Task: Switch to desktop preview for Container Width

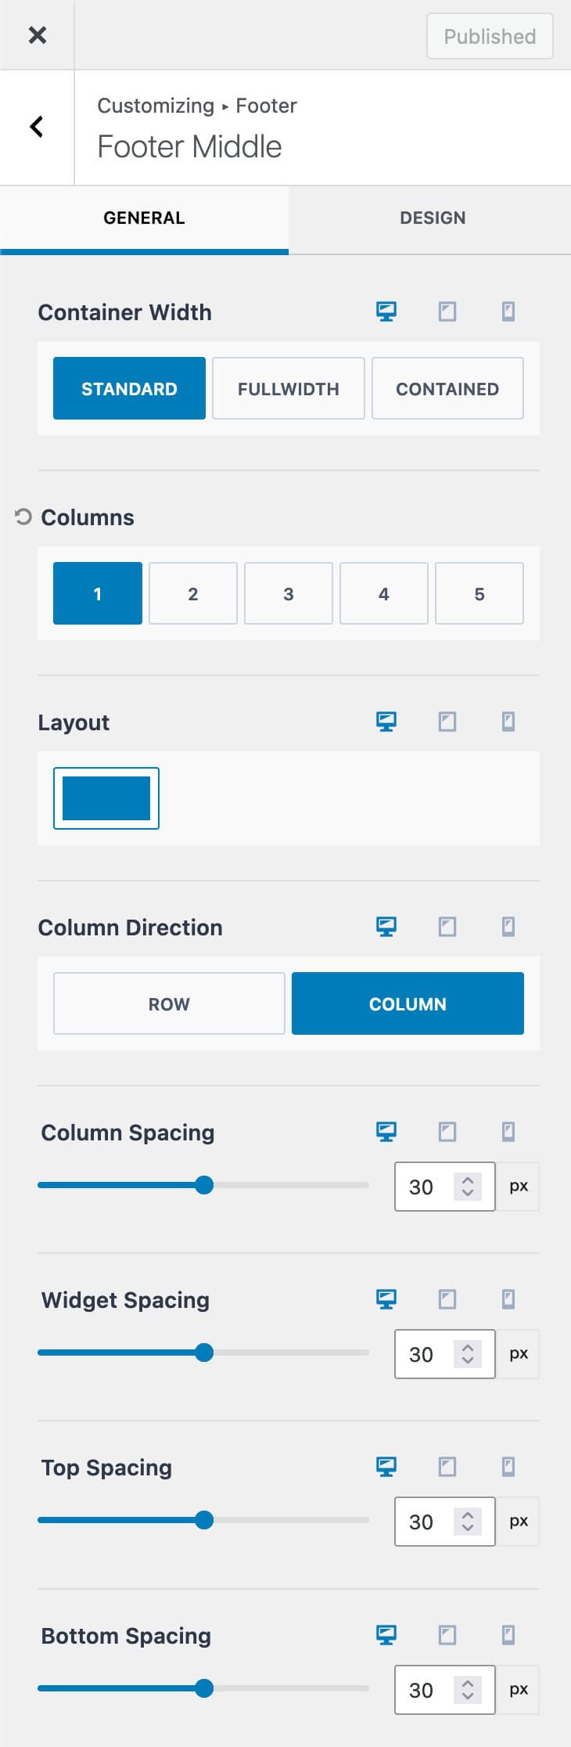Action: [386, 311]
